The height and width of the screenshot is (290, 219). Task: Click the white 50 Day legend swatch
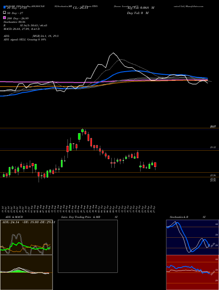tap(4, 13)
